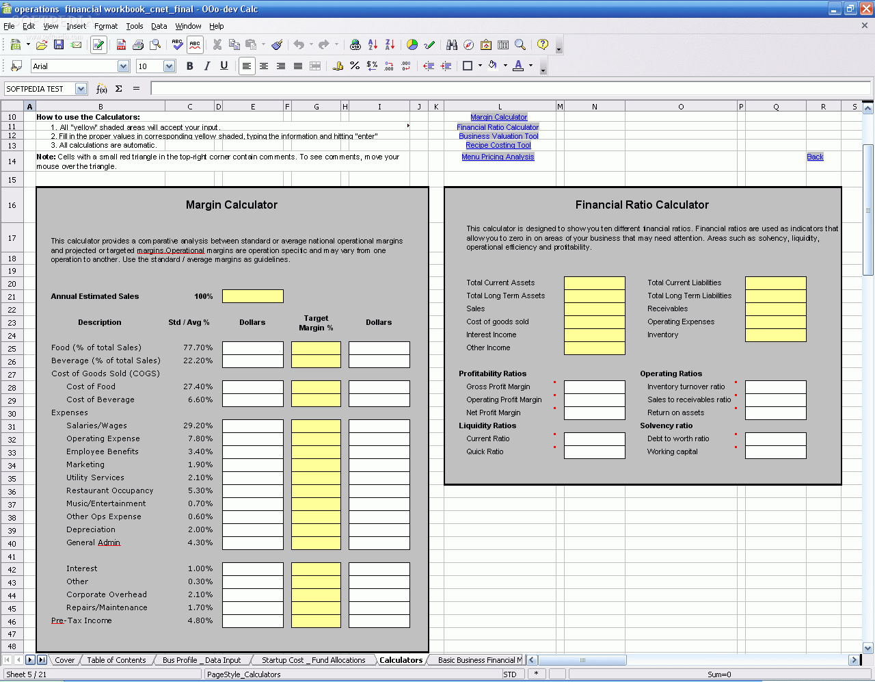Sort Ascending icon
Viewport: 875px width, 682px height.
[x=373, y=44]
